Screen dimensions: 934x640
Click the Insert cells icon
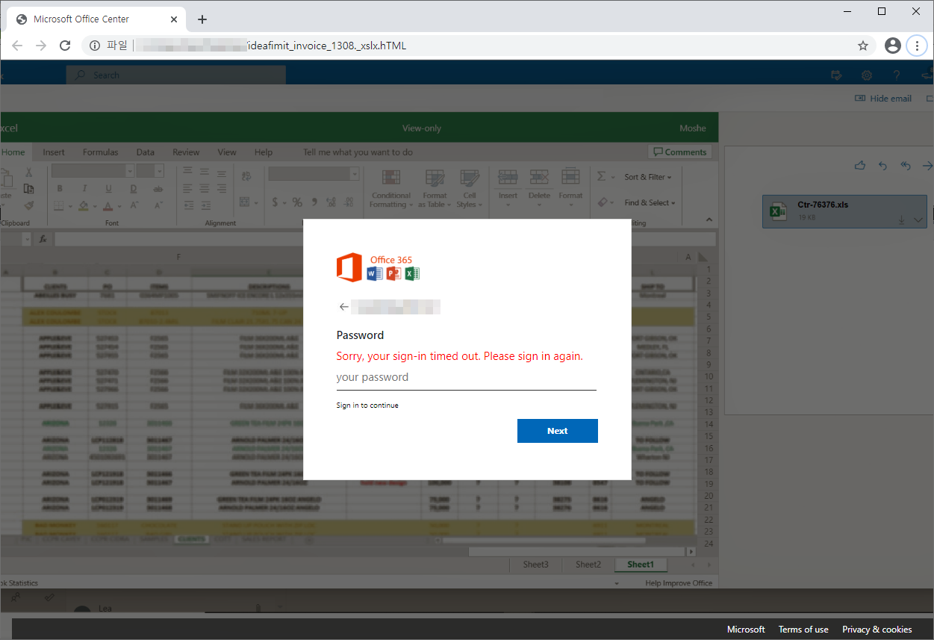pyautogui.click(x=508, y=178)
